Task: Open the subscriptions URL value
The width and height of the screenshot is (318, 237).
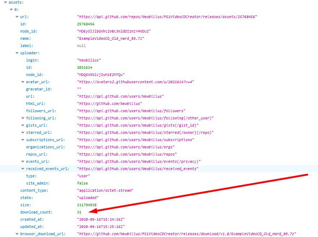Action: pos(135,140)
